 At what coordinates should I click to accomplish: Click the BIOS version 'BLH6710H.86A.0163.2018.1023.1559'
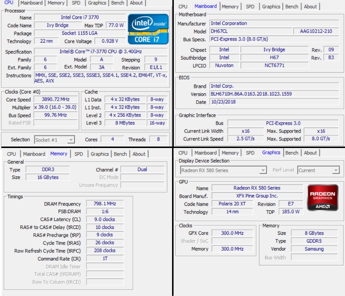tap(274, 94)
